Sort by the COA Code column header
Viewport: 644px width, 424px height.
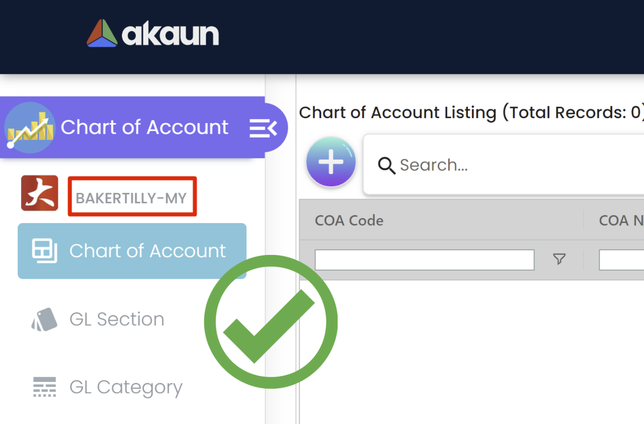pyautogui.click(x=349, y=220)
